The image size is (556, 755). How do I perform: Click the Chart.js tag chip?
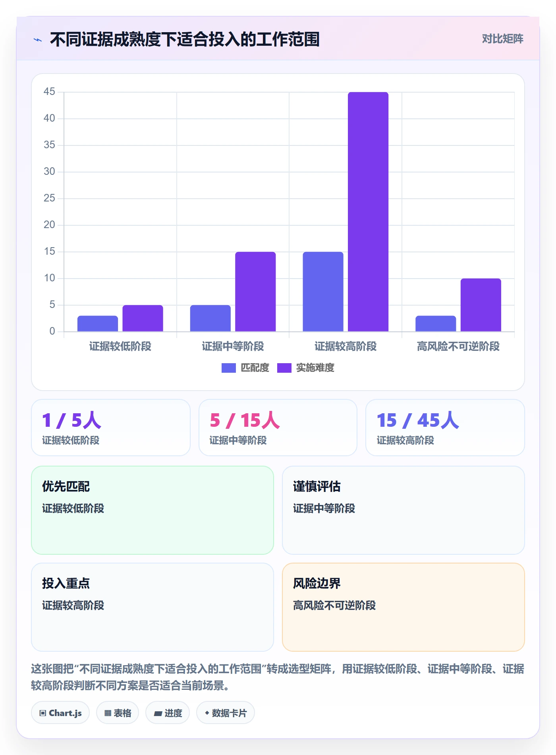tap(60, 713)
